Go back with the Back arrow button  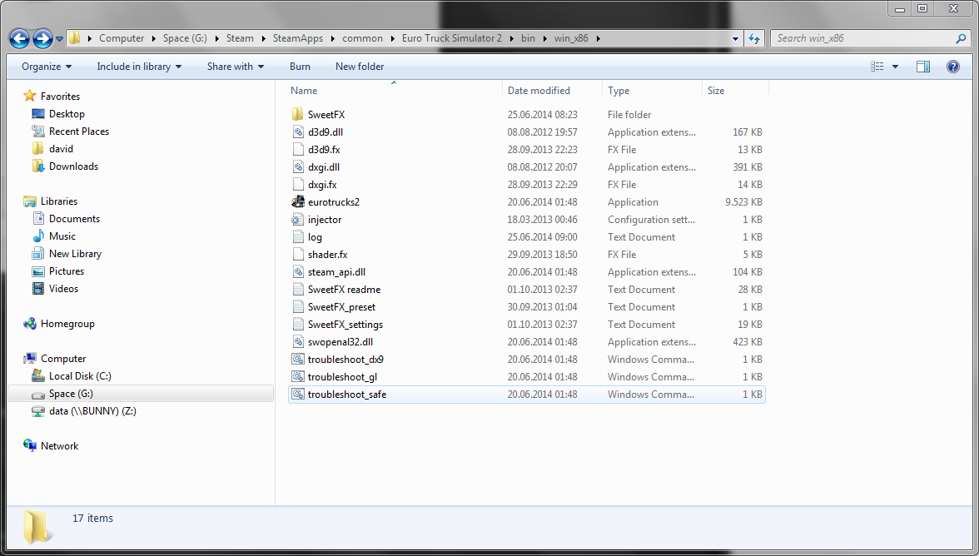[x=19, y=38]
